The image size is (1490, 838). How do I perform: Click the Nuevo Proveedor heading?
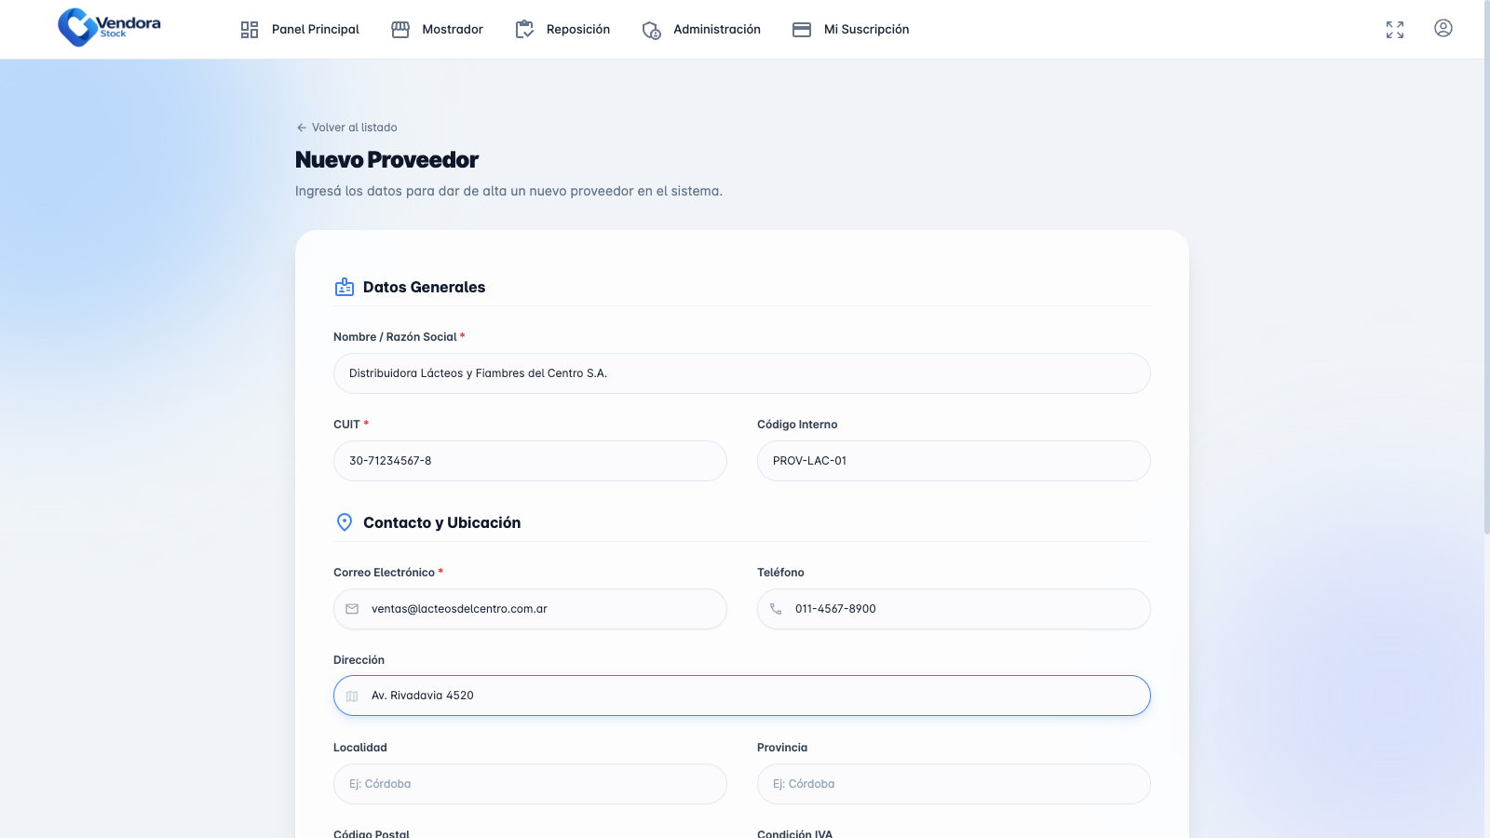(386, 160)
